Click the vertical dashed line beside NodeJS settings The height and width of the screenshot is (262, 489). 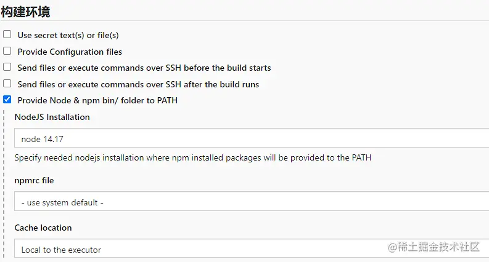4,185
